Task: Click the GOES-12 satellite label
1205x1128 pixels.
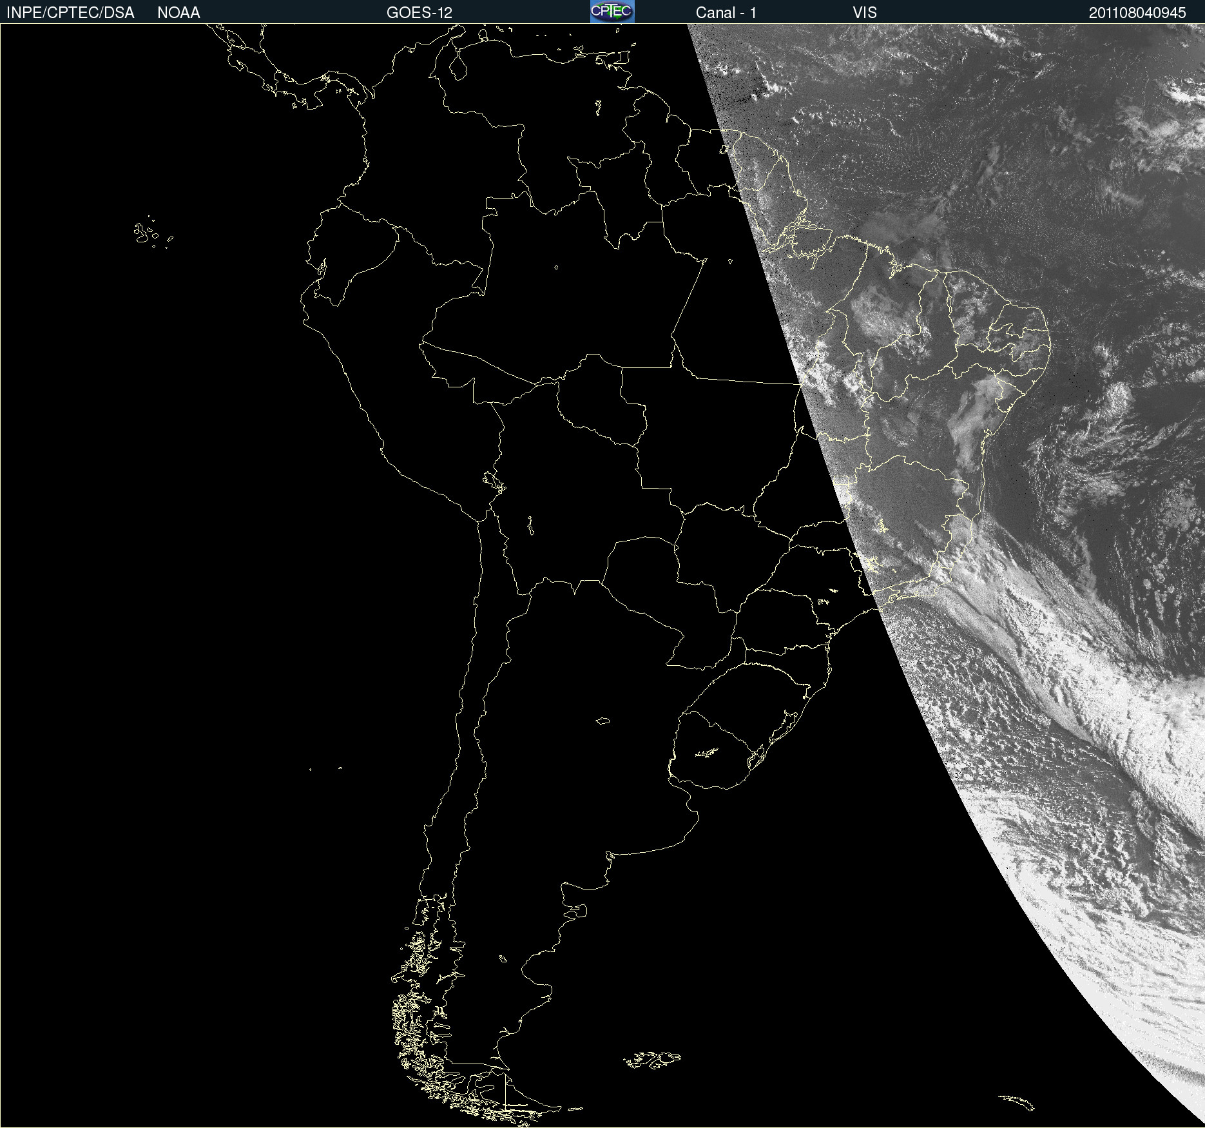Action: click(x=419, y=13)
